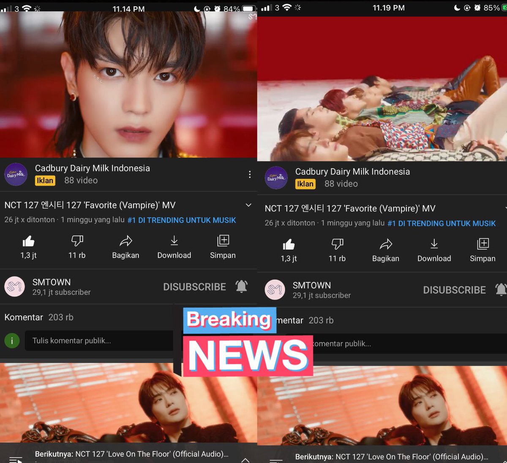The width and height of the screenshot is (507, 463).
Task: Tap Simpan save icon in right screenshot
Action: [483, 244]
